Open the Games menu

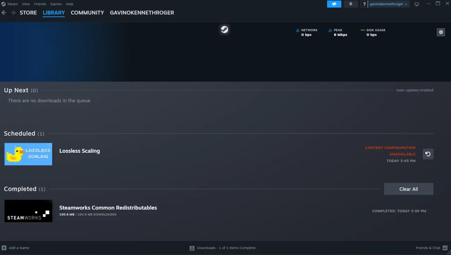point(56,4)
